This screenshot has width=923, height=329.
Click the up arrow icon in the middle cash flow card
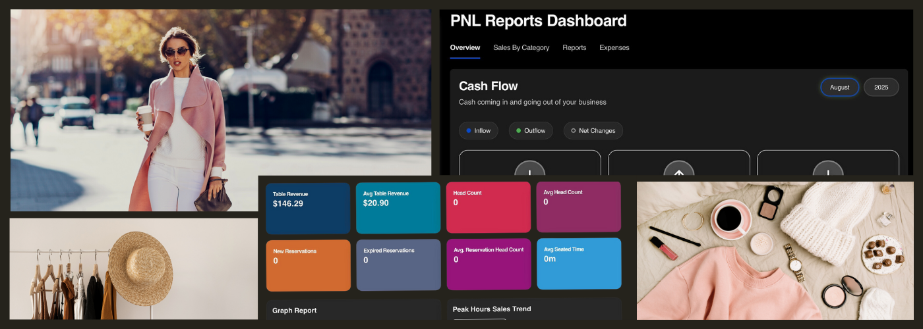678,170
